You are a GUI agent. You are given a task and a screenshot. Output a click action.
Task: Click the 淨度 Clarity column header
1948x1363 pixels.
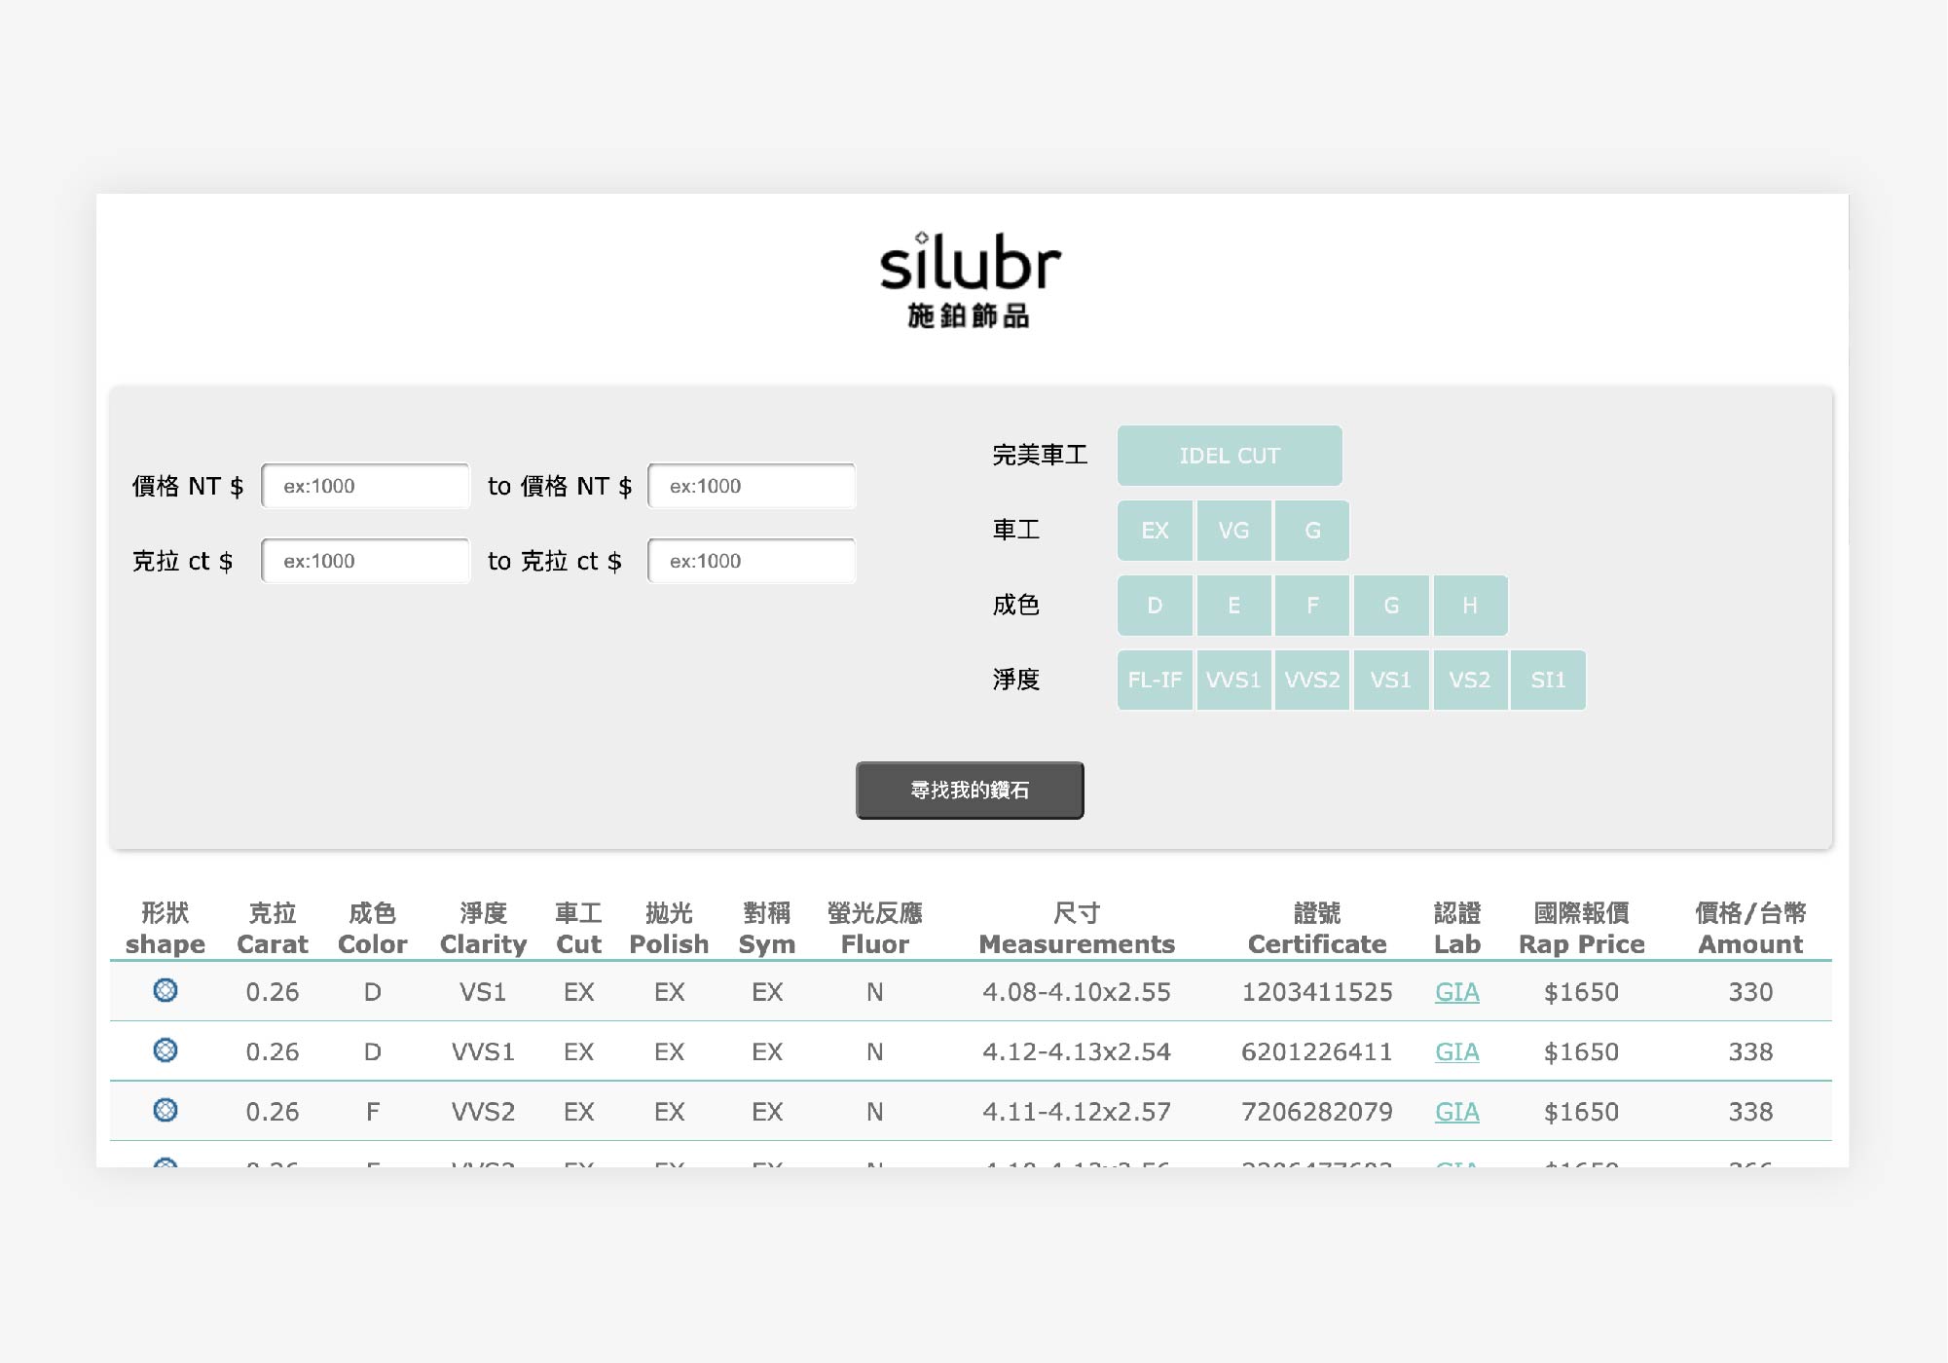(x=483, y=929)
